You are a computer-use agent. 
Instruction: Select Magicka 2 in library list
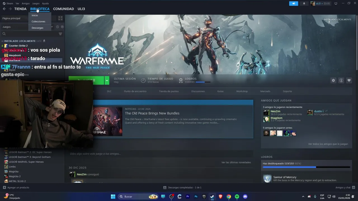(x=15, y=176)
